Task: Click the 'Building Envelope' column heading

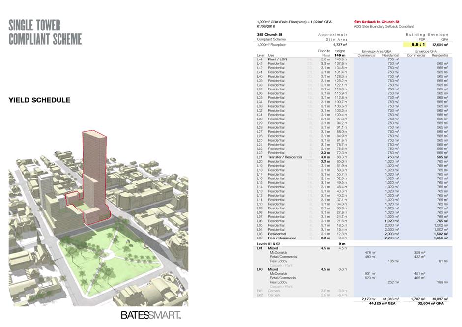Action: pos(427,35)
